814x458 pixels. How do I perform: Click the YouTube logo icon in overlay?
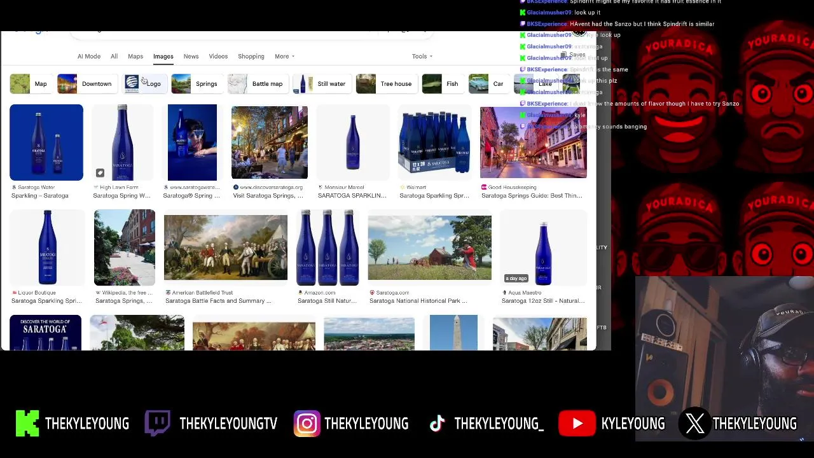pos(577,424)
